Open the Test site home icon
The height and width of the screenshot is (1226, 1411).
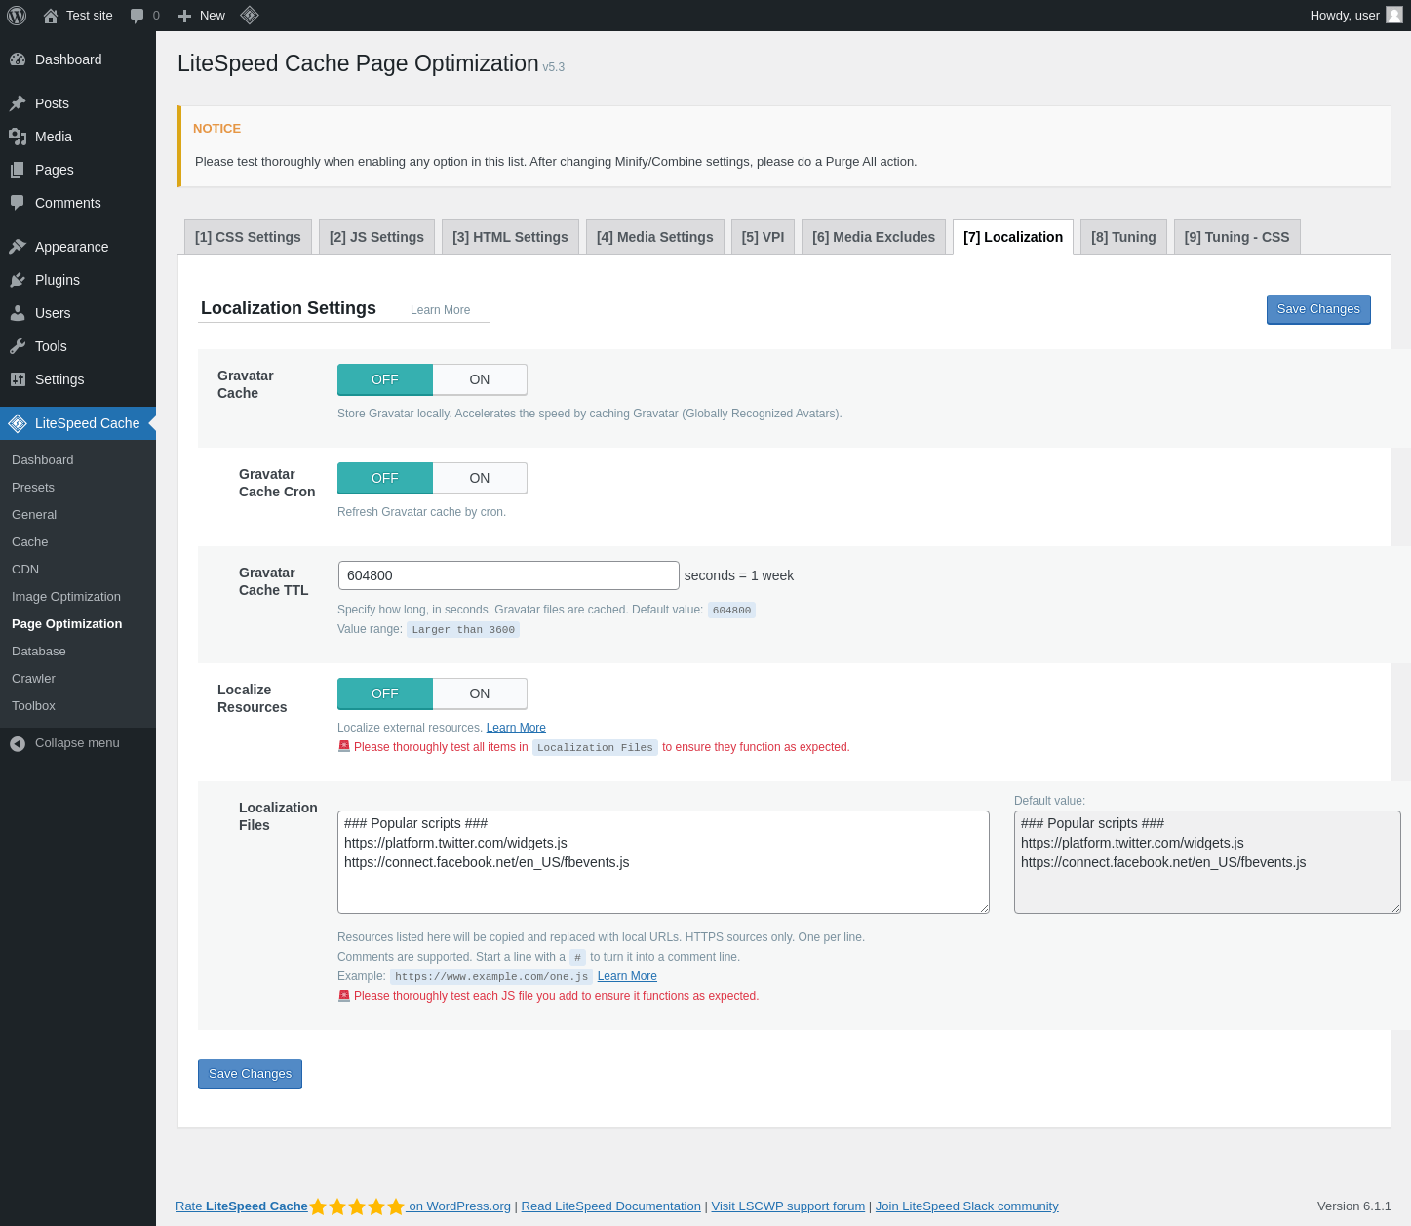(x=51, y=16)
